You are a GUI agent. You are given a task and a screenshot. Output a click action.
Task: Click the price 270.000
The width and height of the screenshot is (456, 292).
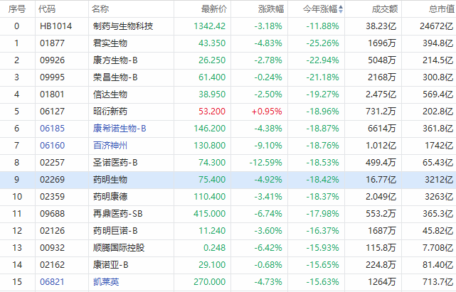[210, 282]
